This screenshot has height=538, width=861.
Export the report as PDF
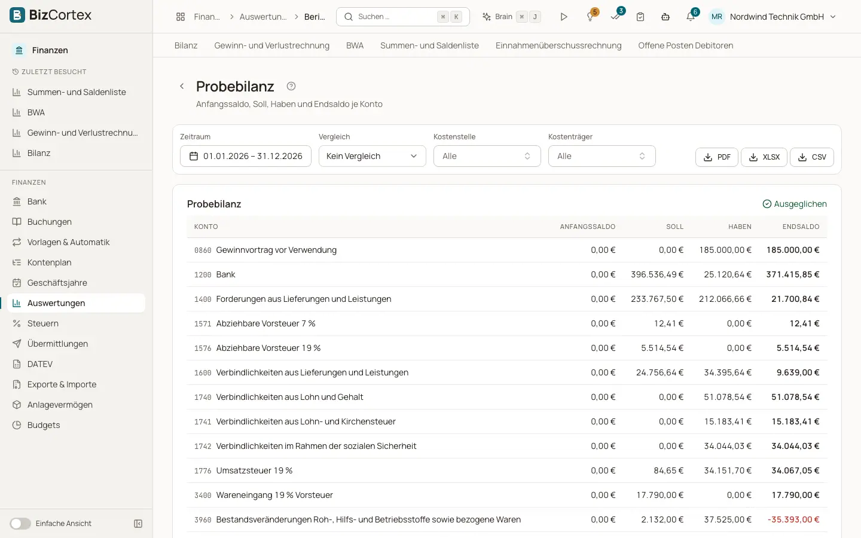(716, 157)
